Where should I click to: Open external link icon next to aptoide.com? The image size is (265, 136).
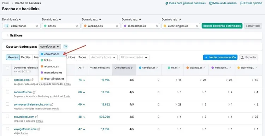(32, 80)
